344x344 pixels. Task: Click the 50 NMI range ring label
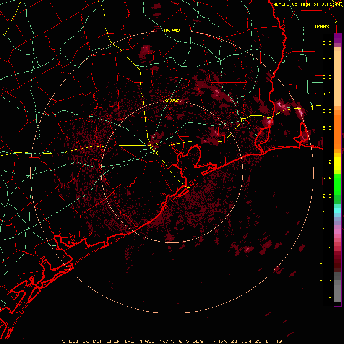click(x=172, y=101)
